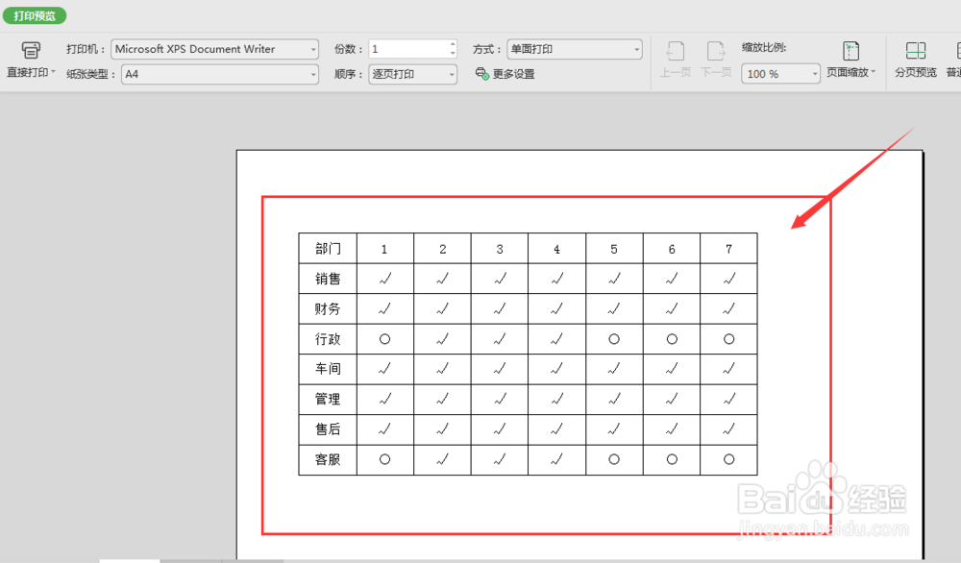Click the more settings printer icon
Image resolution: width=961 pixels, height=563 pixels.
[482, 74]
